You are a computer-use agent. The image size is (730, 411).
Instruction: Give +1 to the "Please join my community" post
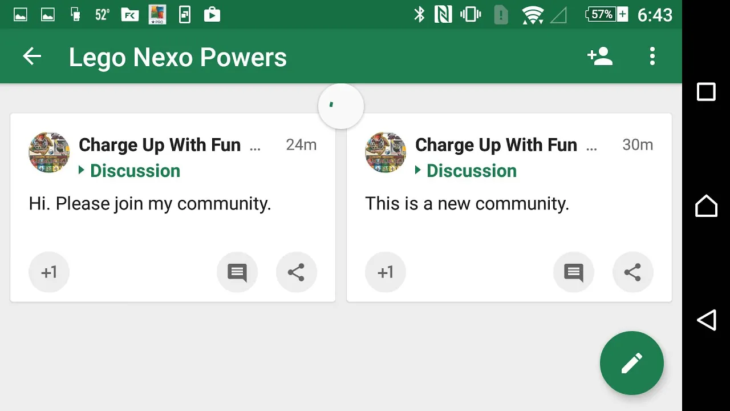coord(49,272)
